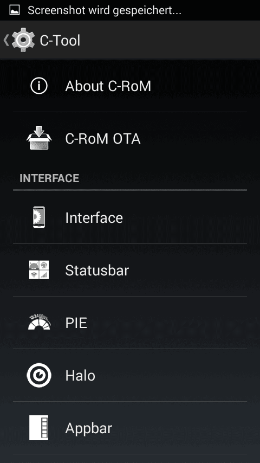The width and height of the screenshot is (260, 463).
Task: Select the C-Tool title text
Action: click(x=60, y=41)
